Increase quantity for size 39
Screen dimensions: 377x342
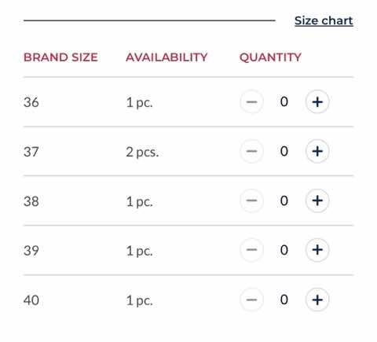317,250
